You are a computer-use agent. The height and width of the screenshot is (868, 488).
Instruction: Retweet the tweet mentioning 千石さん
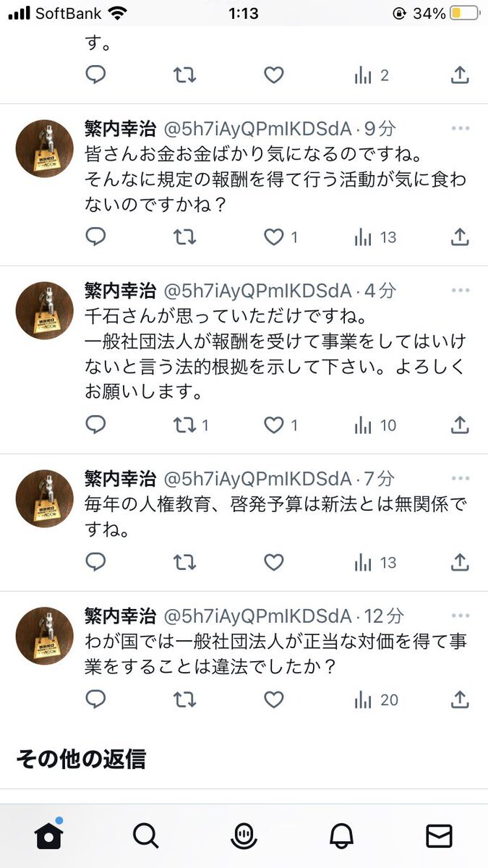[x=185, y=425]
